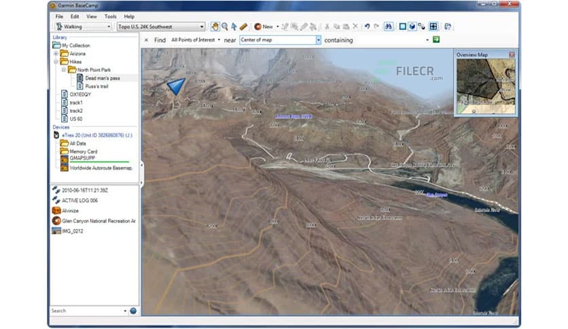Click the blue 3D position arrow
Image resolution: width=568 pixels, height=329 pixels.
[x=176, y=86]
